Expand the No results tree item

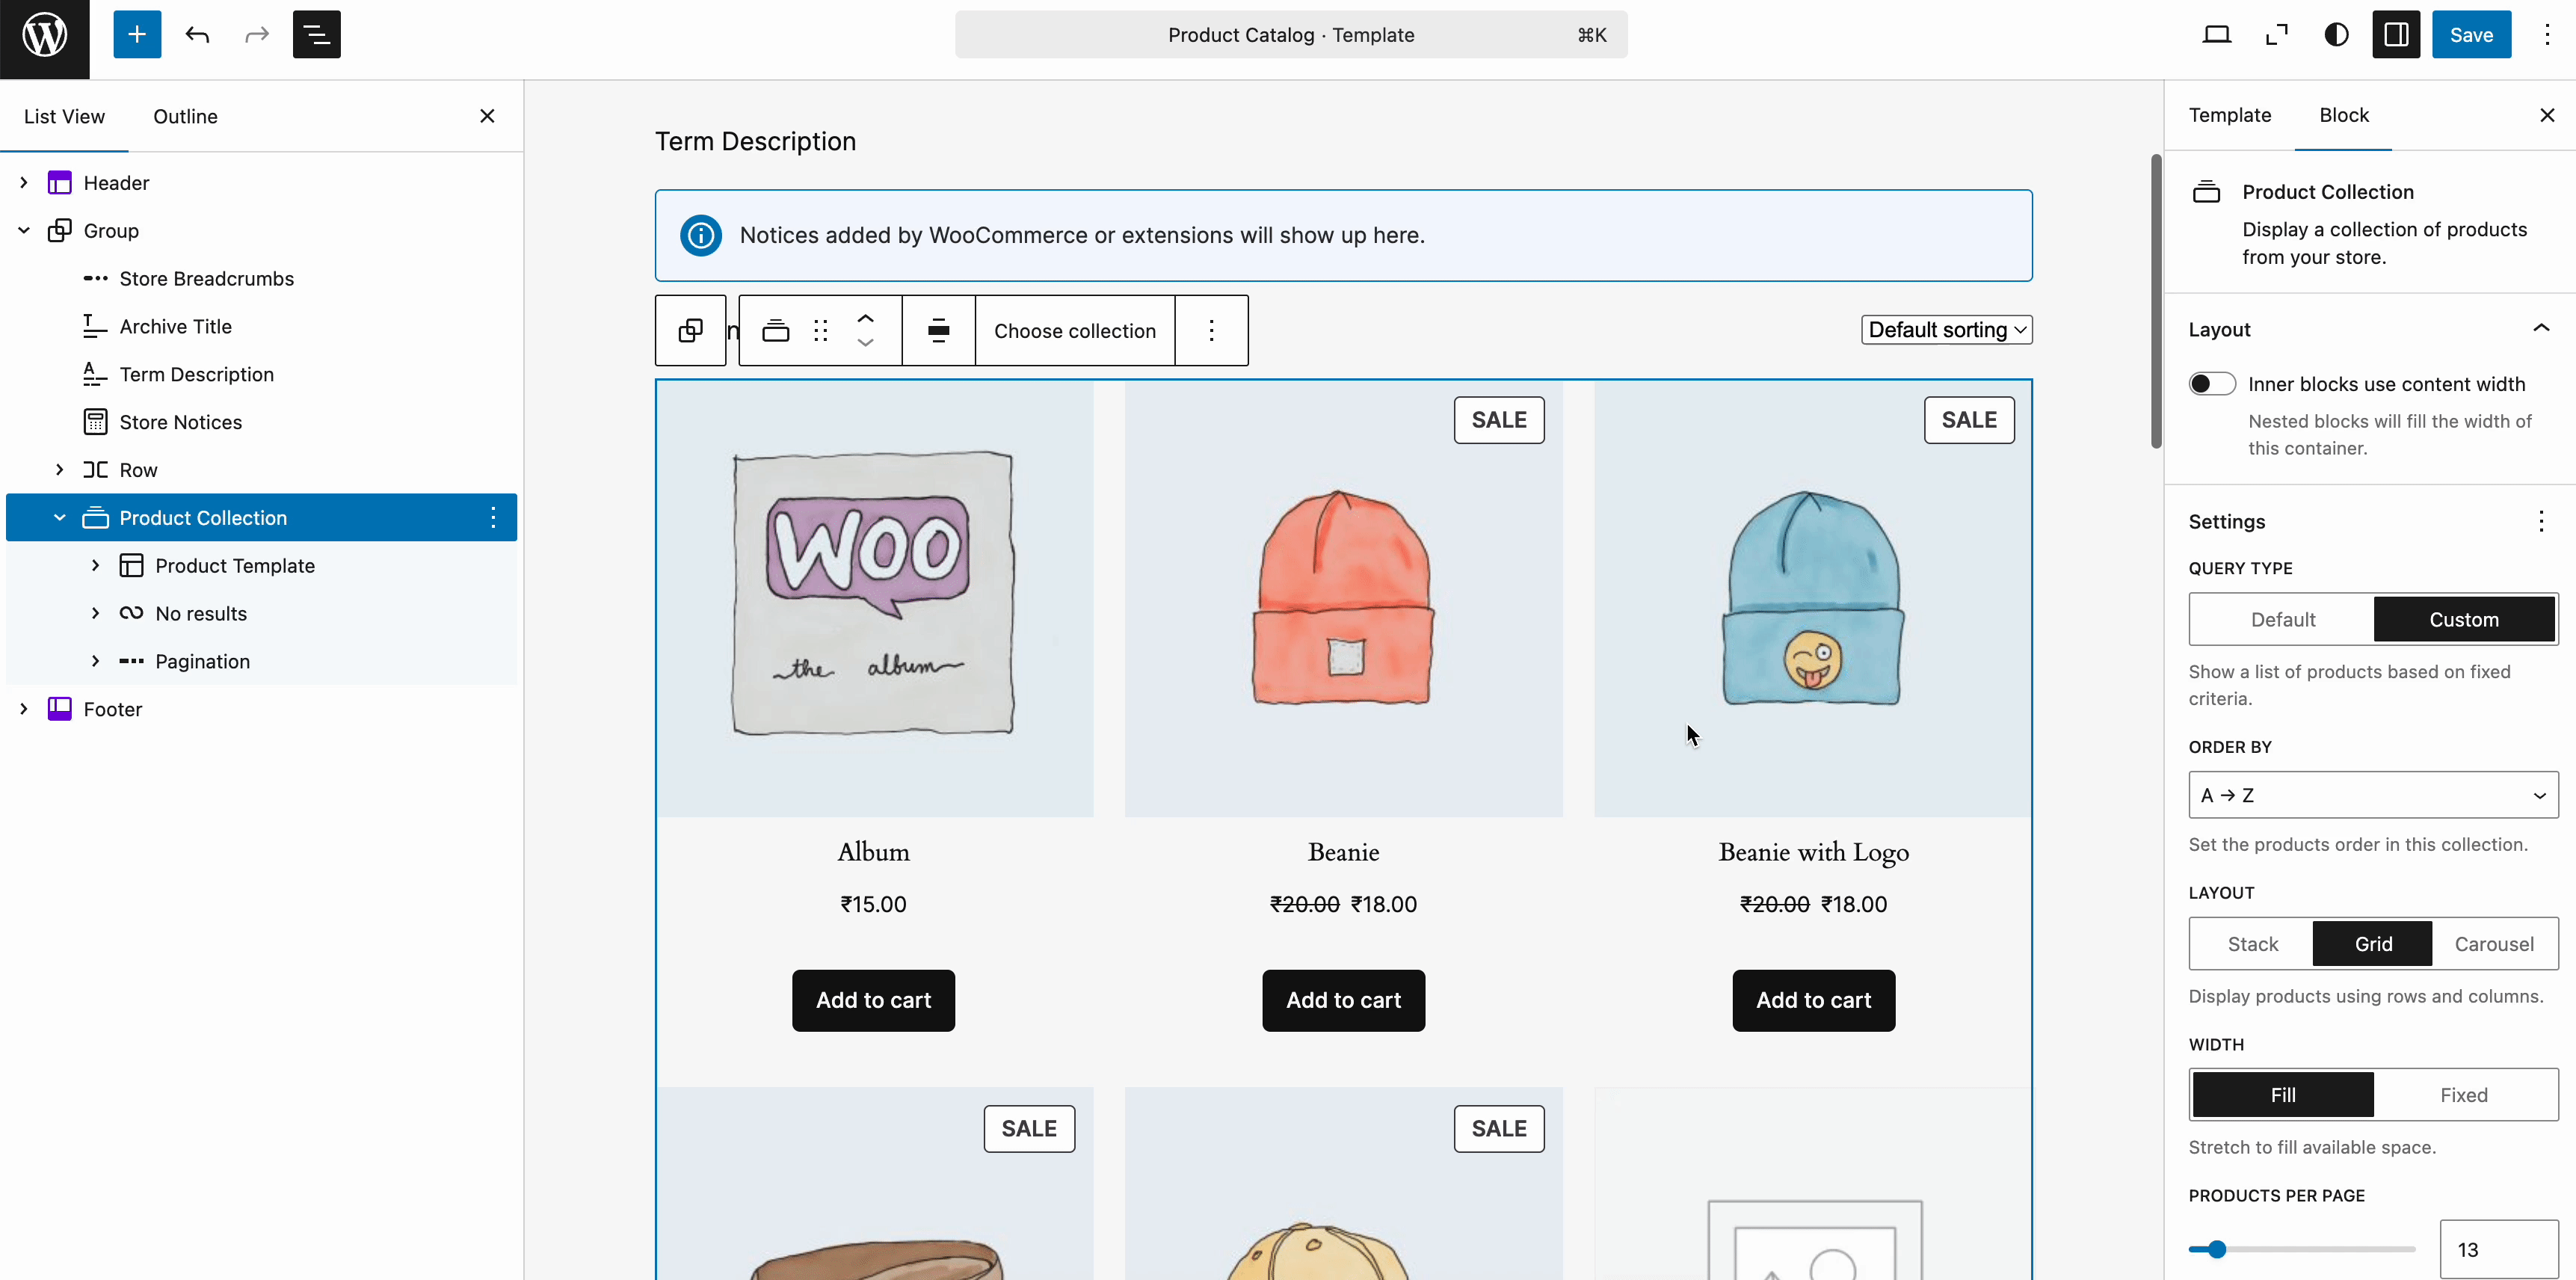(x=95, y=613)
